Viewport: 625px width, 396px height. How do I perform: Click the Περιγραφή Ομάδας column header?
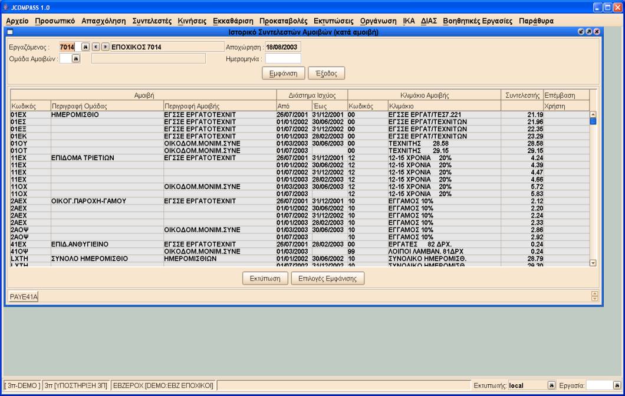[107, 106]
